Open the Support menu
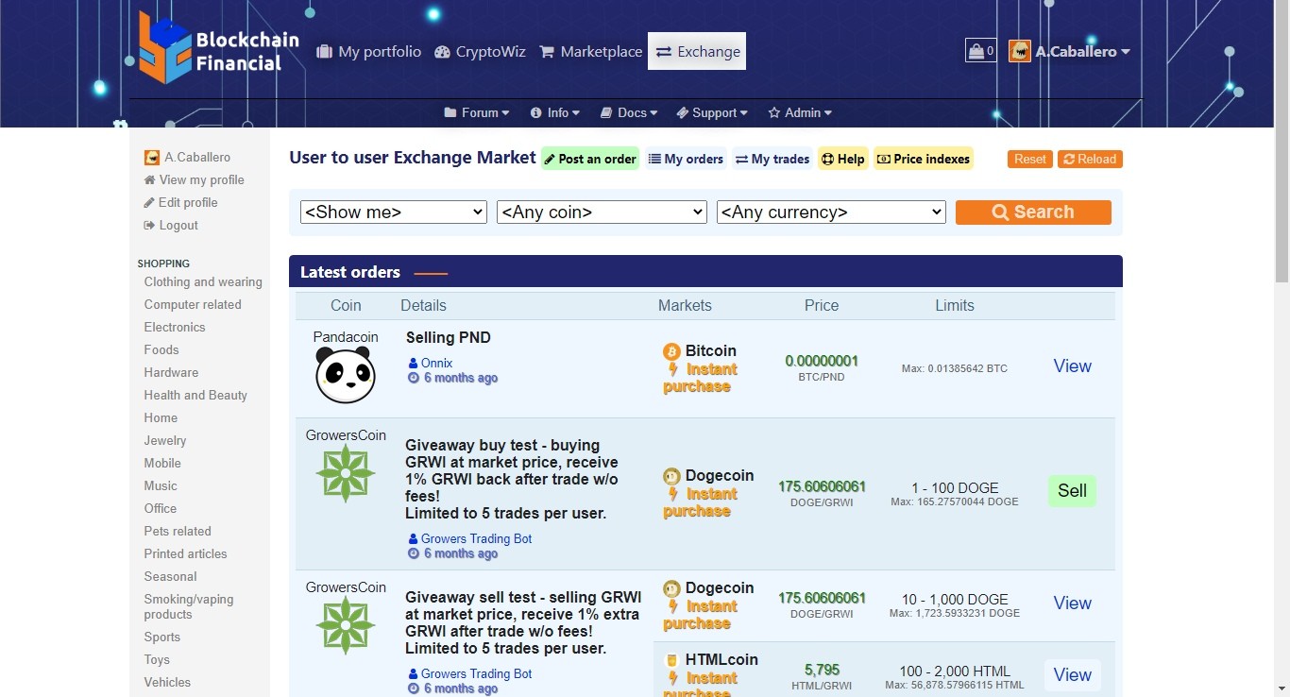The image size is (1290, 697). 712,112
